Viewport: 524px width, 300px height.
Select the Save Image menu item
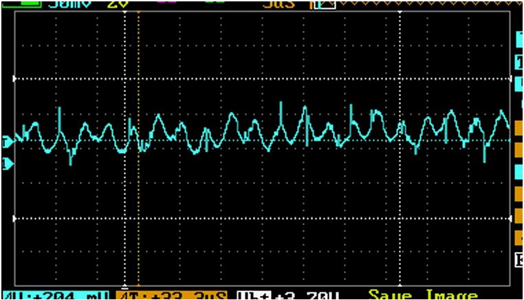422,295
